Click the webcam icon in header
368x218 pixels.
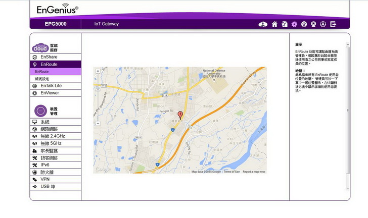point(313,24)
